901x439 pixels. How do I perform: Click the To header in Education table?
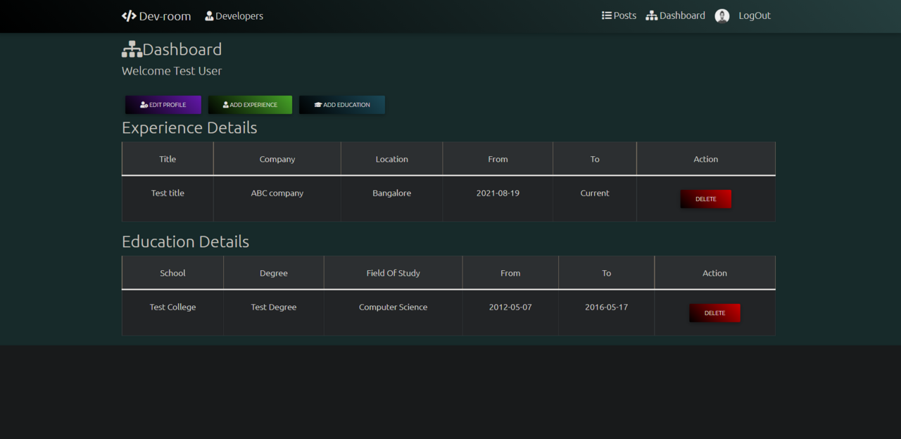click(607, 273)
